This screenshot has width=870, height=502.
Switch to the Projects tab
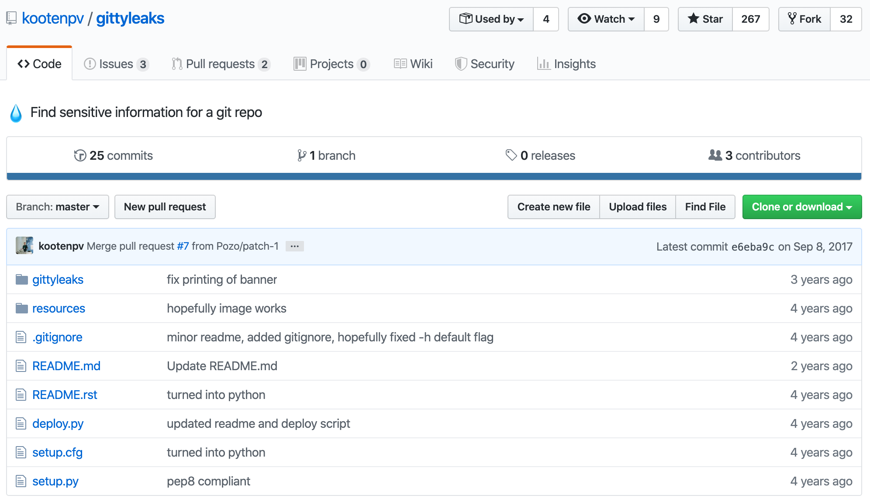(x=332, y=64)
